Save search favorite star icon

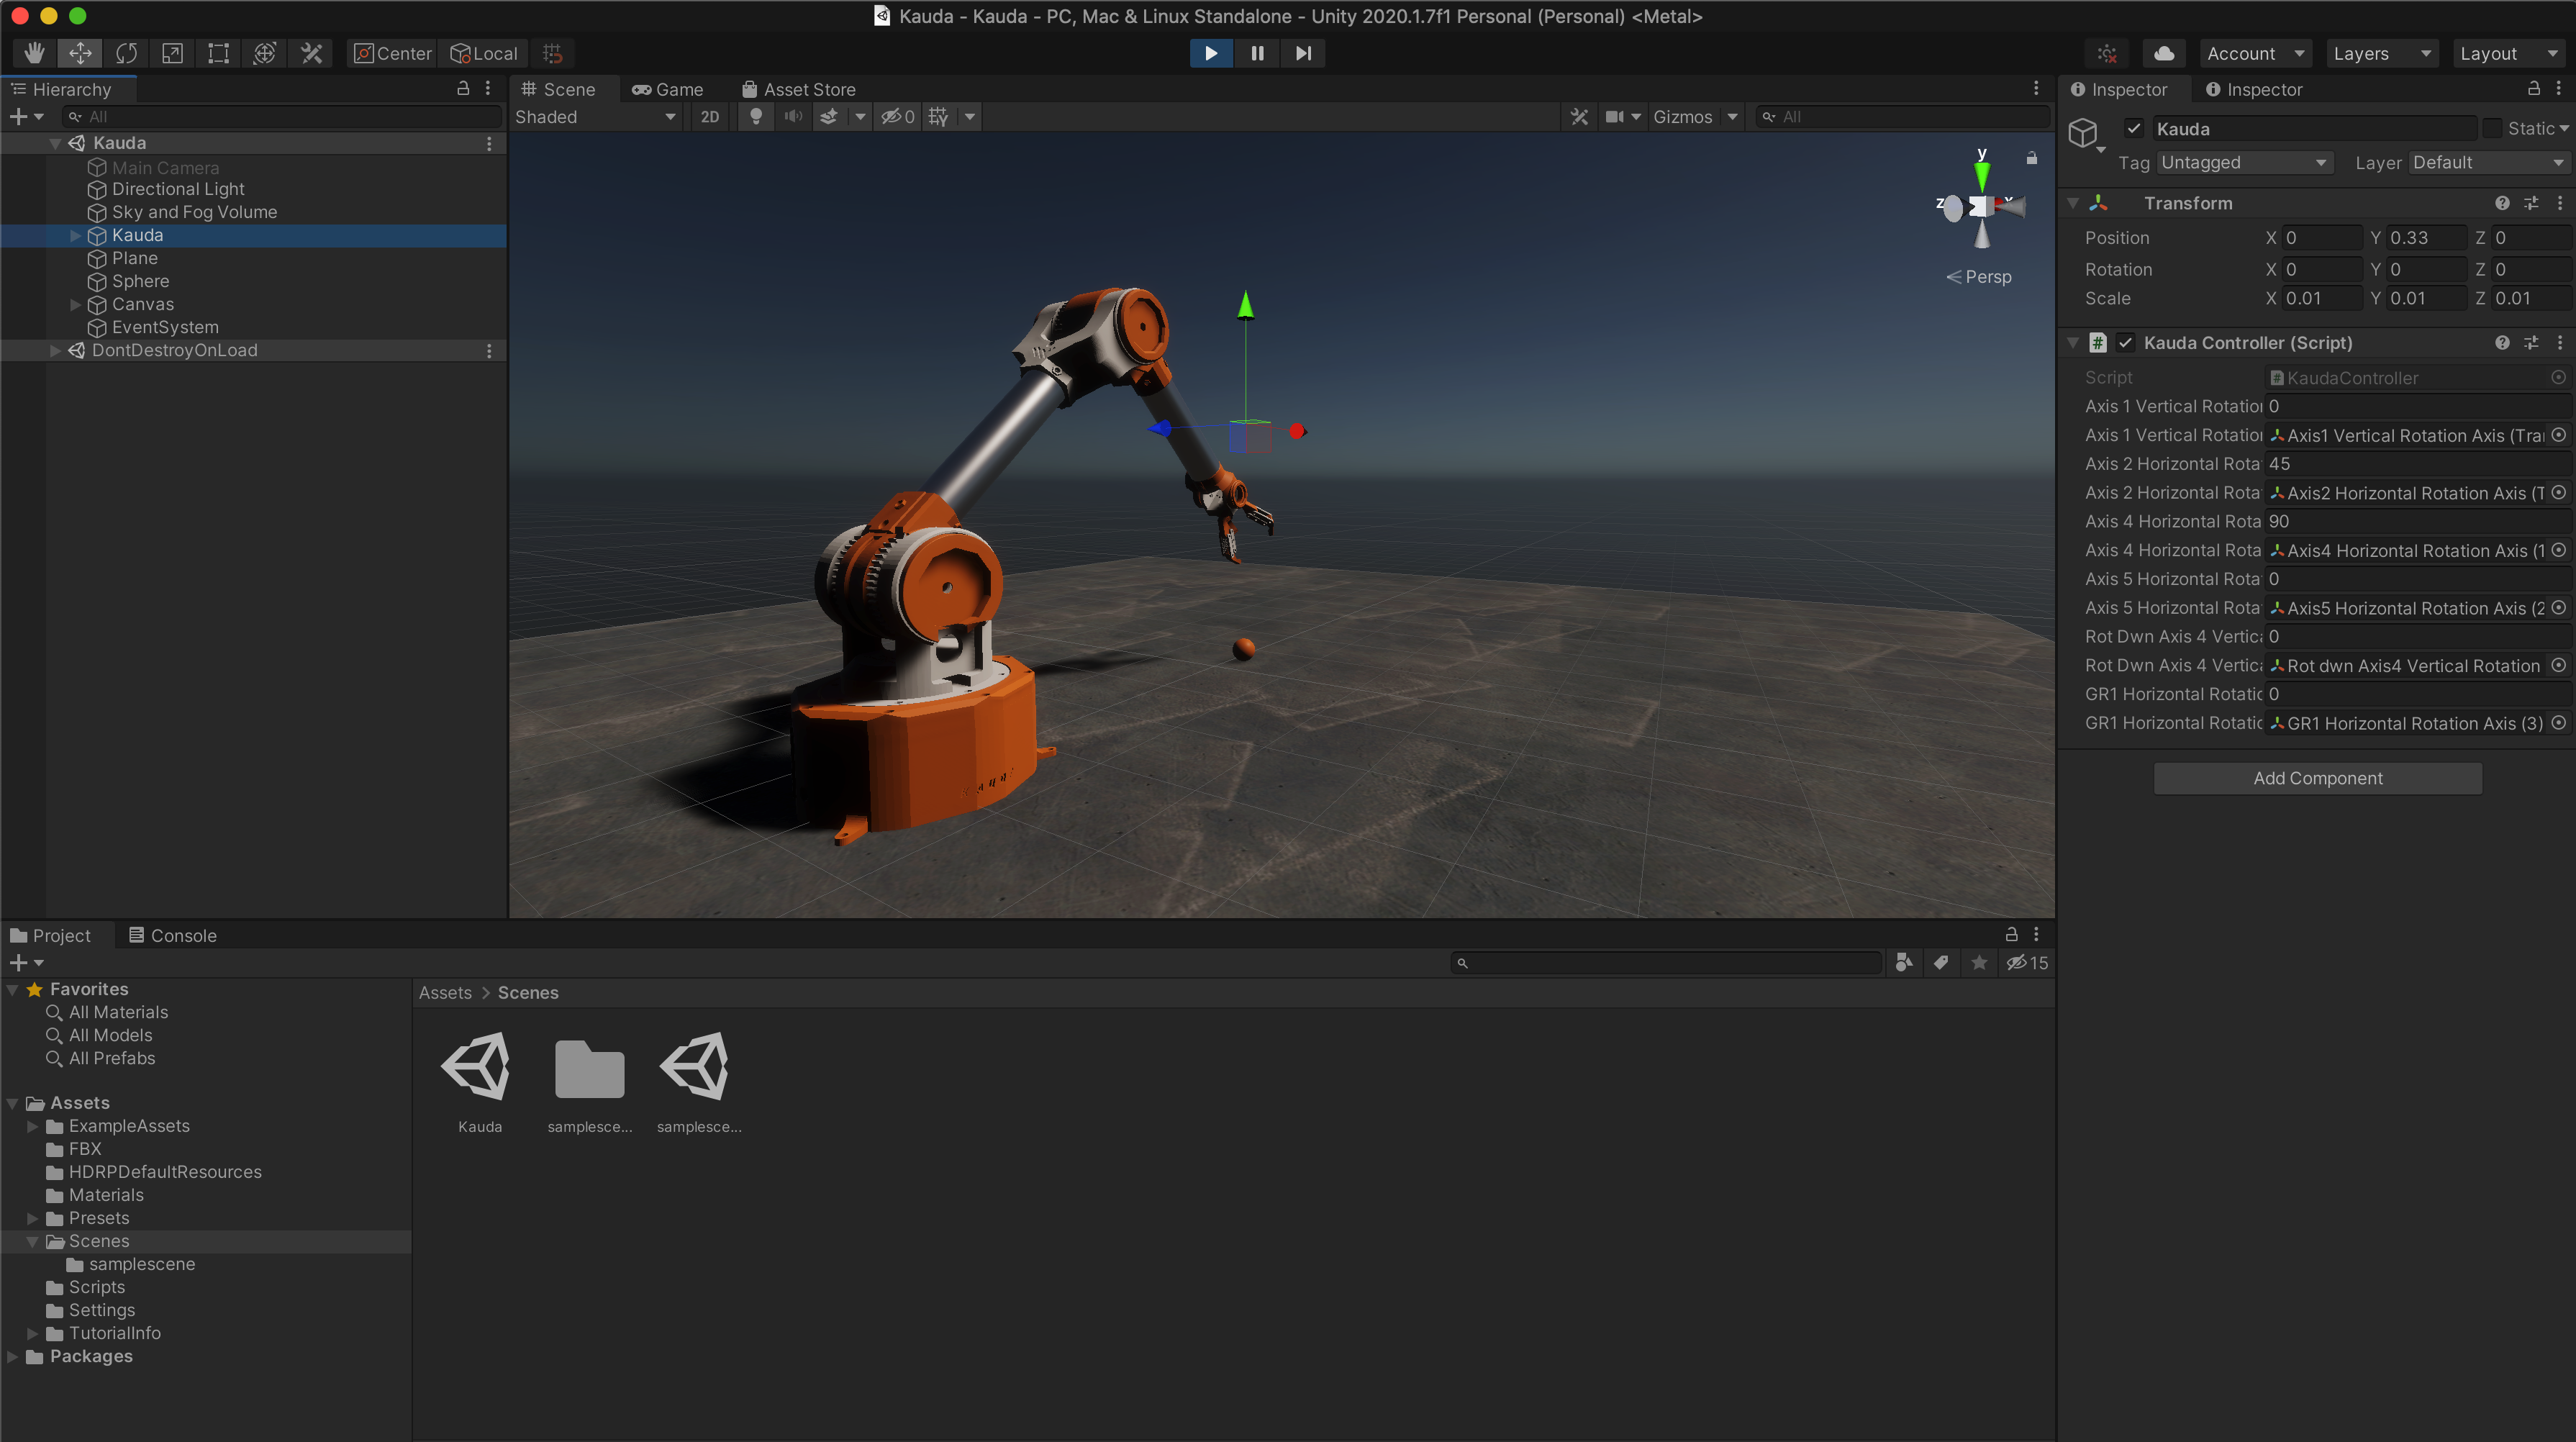tap(1978, 963)
